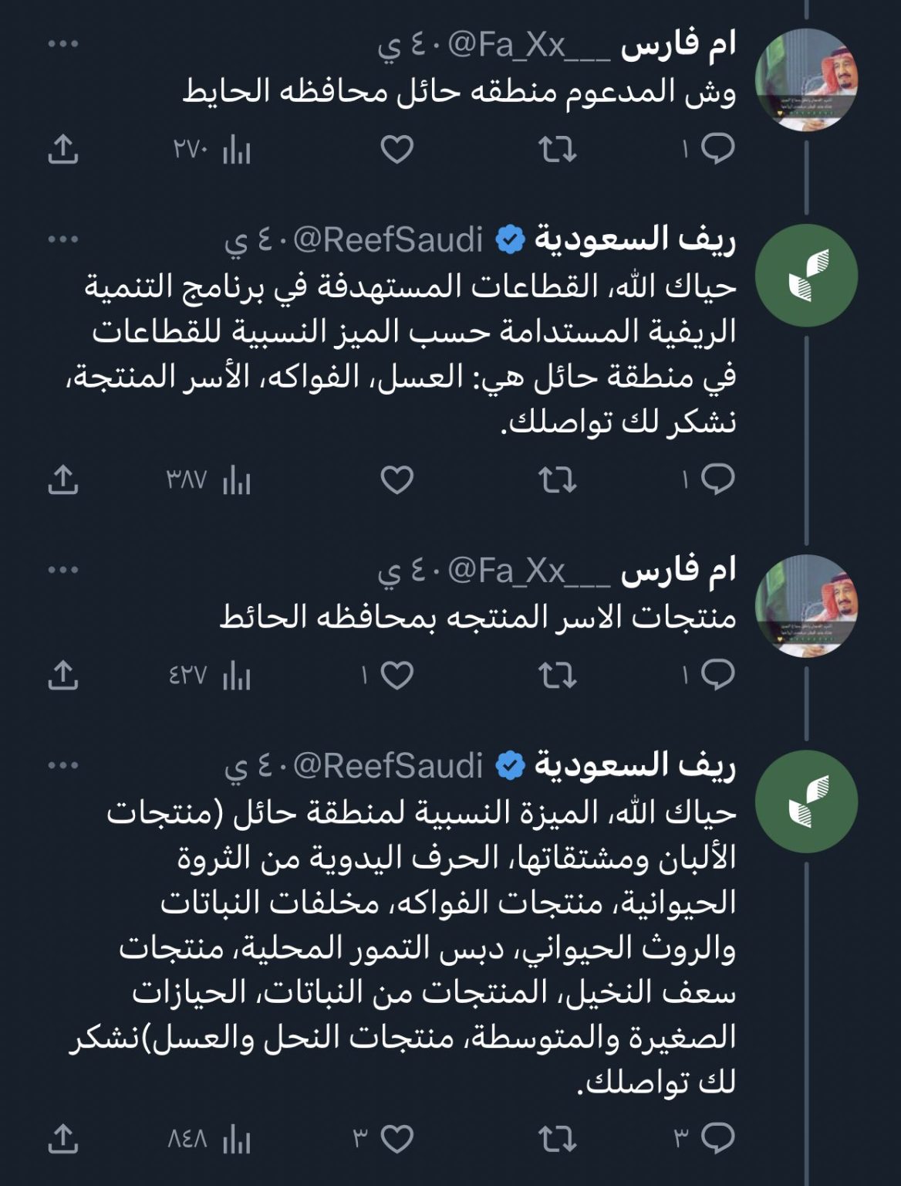Open more options on second ام فارس tweet
This screenshot has height=1186, width=901.
(x=63, y=570)
